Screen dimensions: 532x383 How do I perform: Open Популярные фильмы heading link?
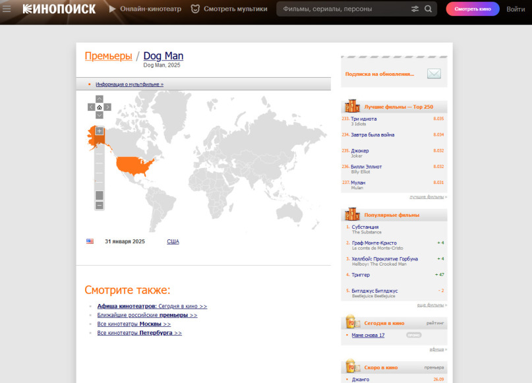click(392, 215)
